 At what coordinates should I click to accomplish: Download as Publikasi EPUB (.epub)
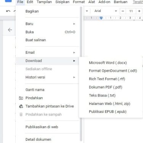[111, 112]
